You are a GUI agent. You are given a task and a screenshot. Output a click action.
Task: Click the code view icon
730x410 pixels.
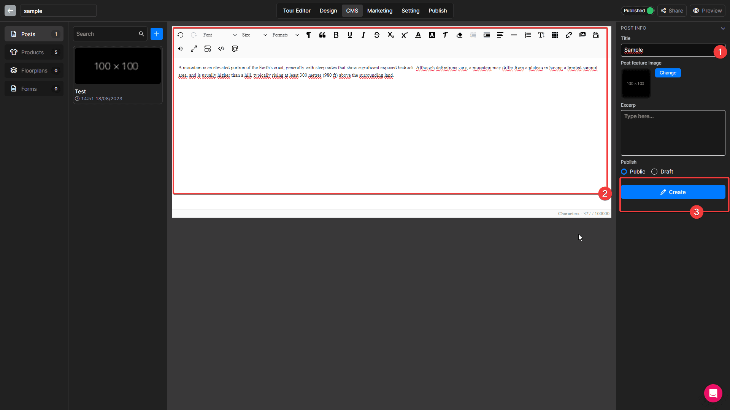(221, 49)
